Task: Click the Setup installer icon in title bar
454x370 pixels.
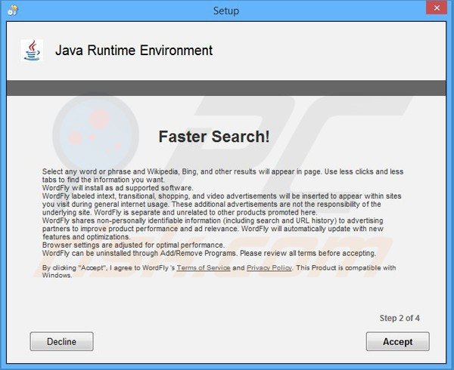Action: 13,10
